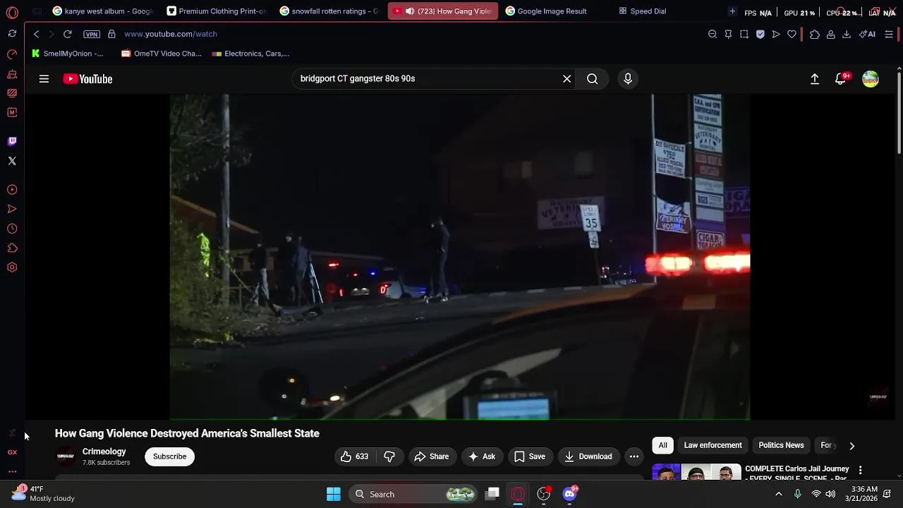Open the Windows Start menu
903x508 pixels.
[x=334, y=494]
